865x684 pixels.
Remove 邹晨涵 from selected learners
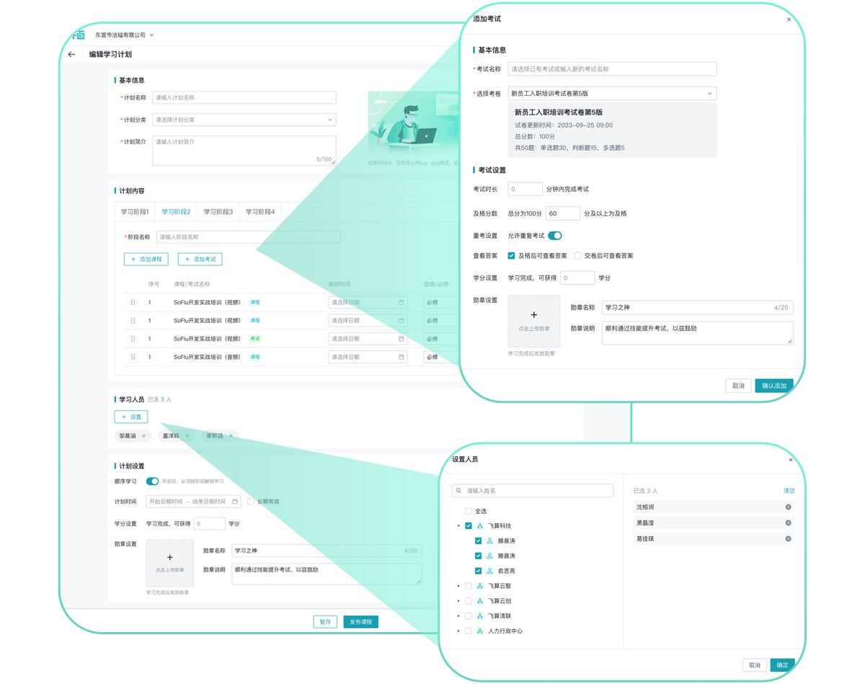[x=143, y=436]
